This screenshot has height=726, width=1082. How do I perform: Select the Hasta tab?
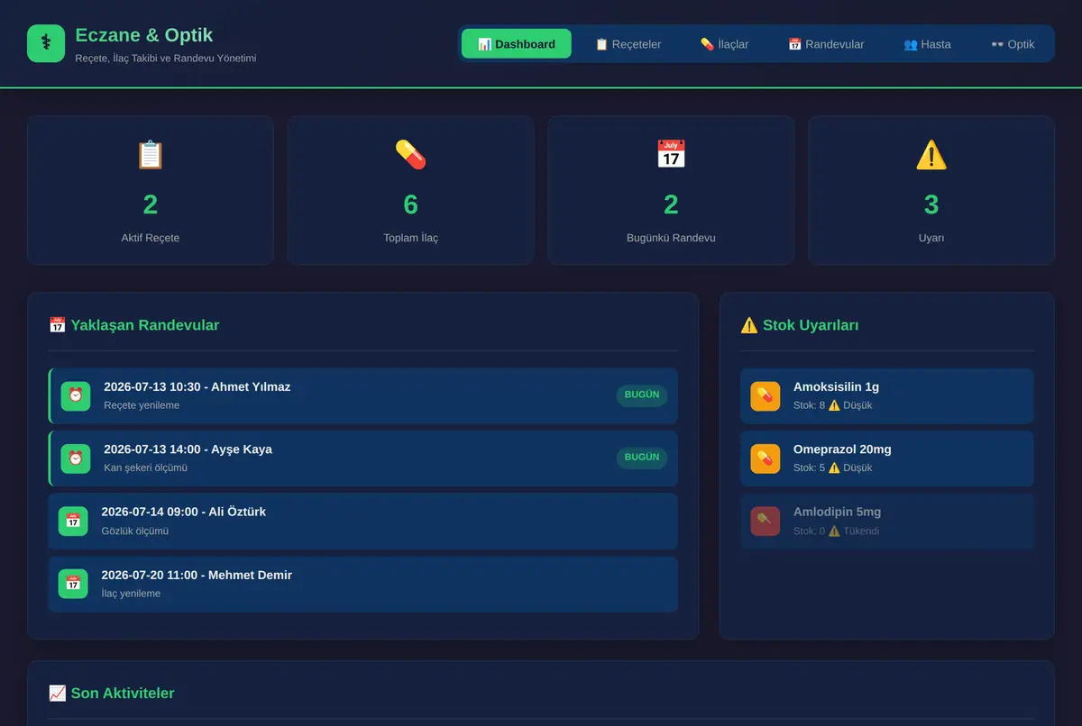point(927,43)
